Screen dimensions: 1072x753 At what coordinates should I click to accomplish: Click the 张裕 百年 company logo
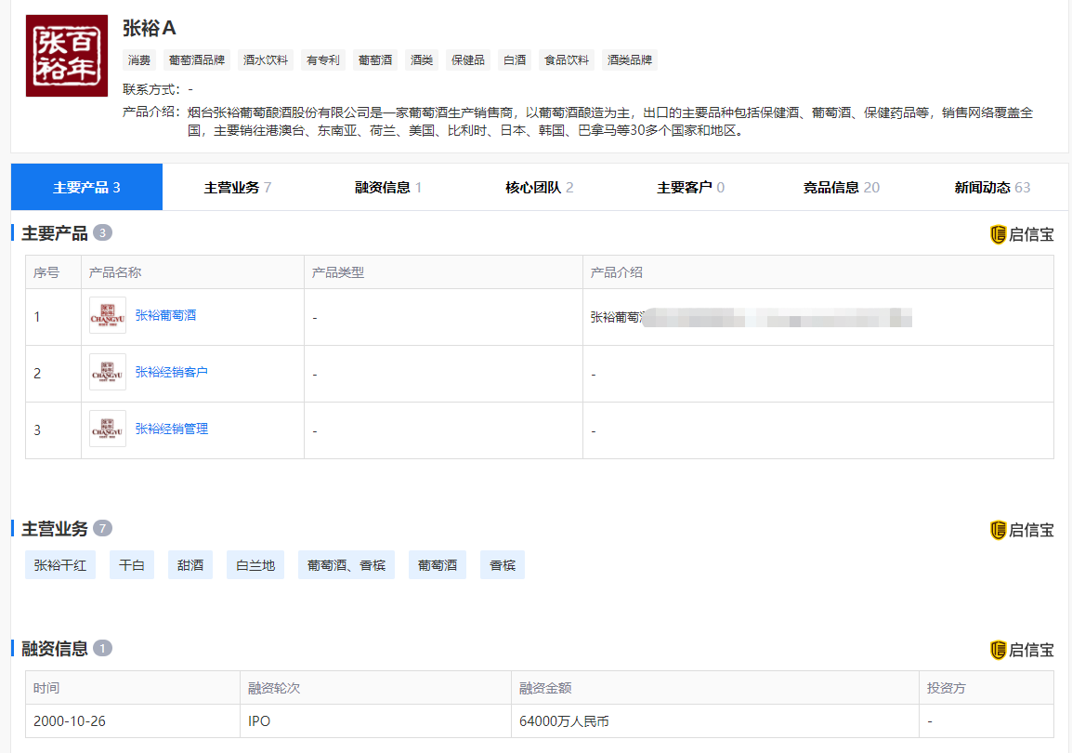[66, 56]
